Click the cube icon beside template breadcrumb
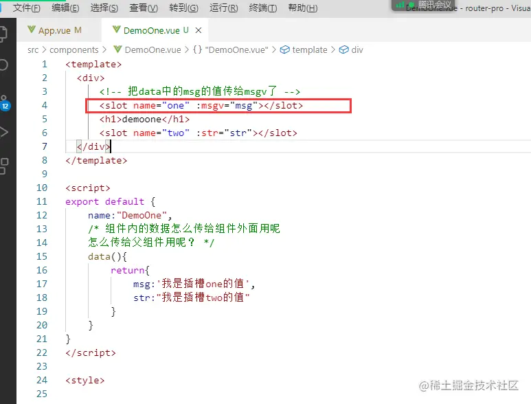The width and height of the screenshot is (531, 404). (285, 49)
